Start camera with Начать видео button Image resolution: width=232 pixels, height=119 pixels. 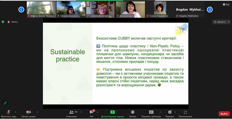tap(28, 114)
